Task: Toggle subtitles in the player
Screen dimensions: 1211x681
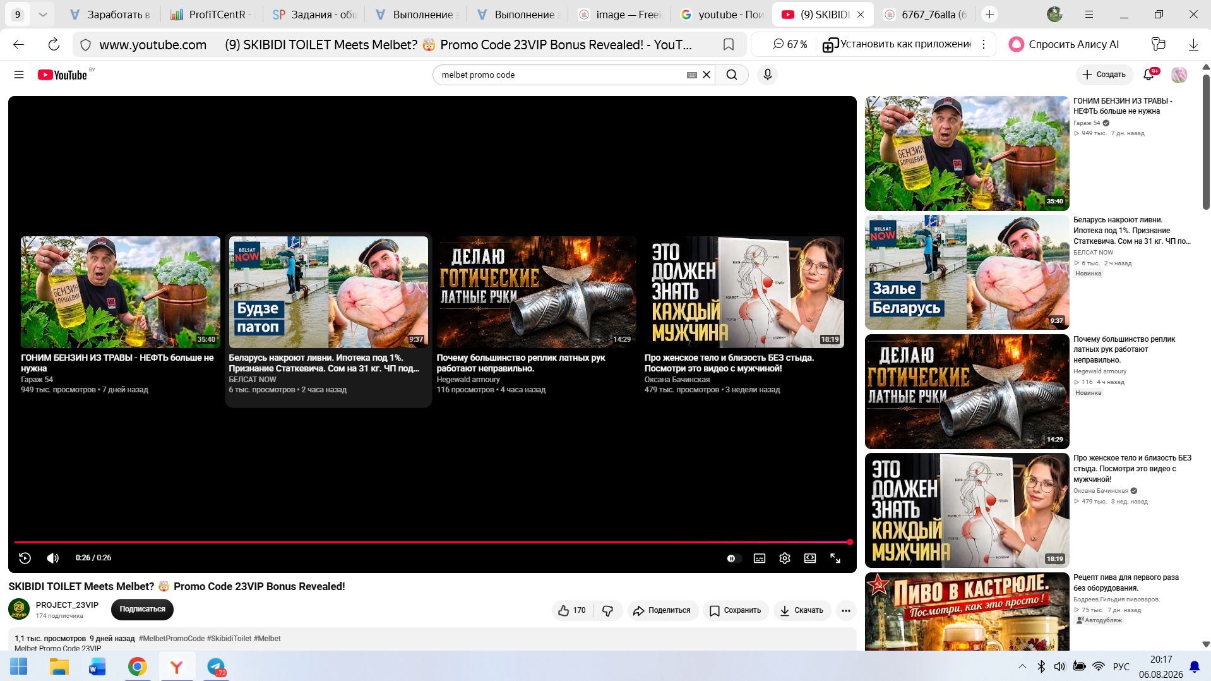Action: [x=760, y=558]
